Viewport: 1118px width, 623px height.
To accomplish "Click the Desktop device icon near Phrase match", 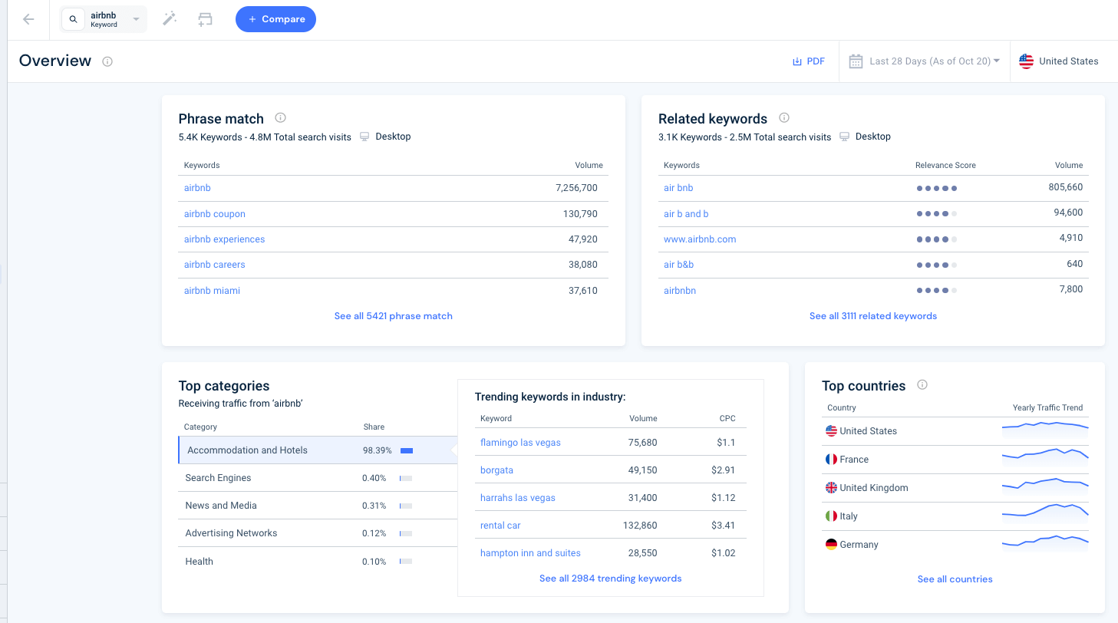I will [364, 136].
